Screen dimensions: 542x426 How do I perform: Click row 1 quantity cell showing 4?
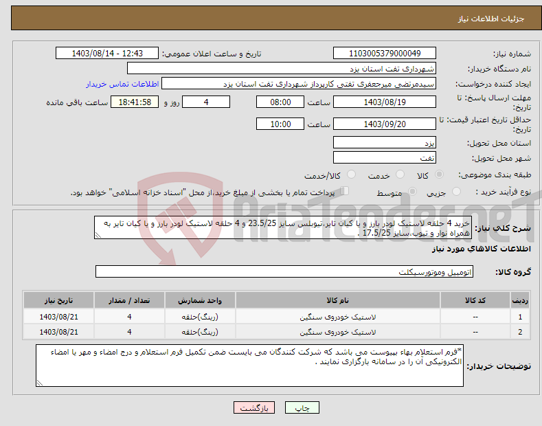129,317
